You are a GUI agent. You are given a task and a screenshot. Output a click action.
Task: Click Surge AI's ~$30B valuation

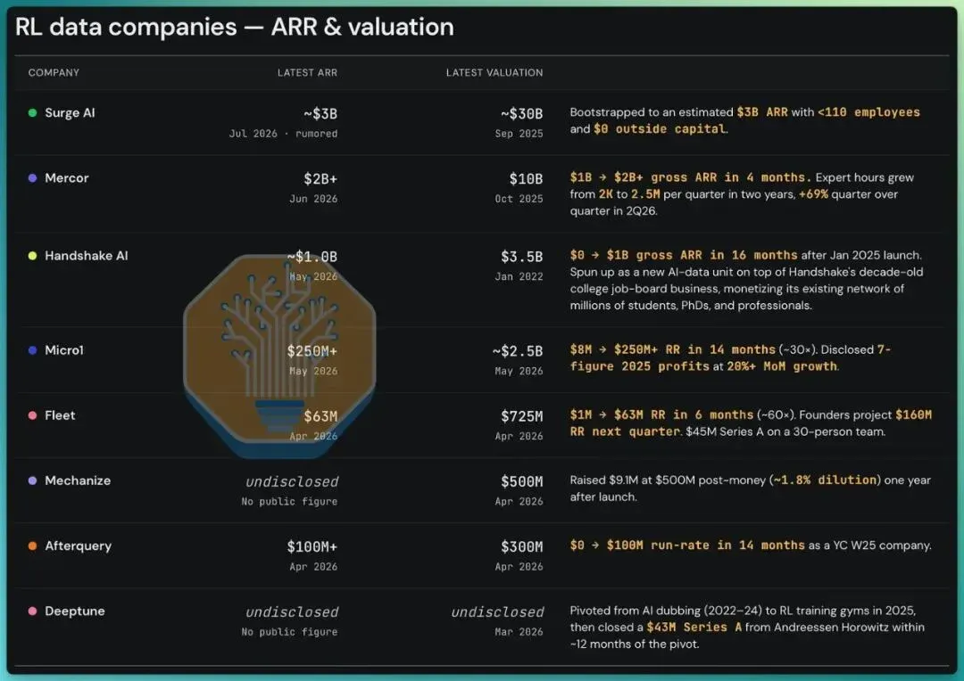pyautogui.click(x=522, y=113)
